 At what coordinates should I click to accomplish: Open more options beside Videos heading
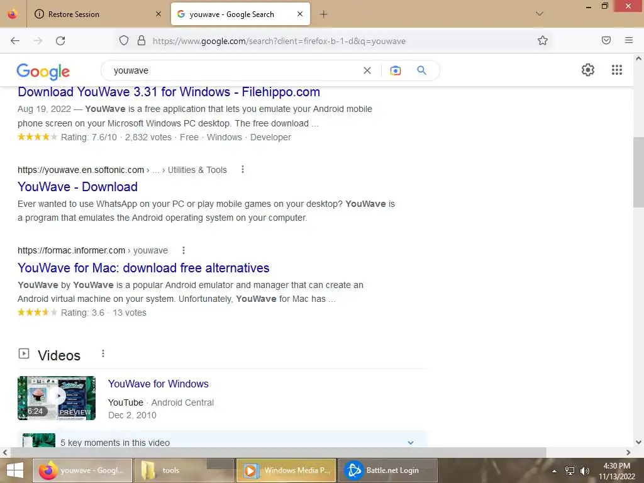pyautogui.click(x=103, y=353)
